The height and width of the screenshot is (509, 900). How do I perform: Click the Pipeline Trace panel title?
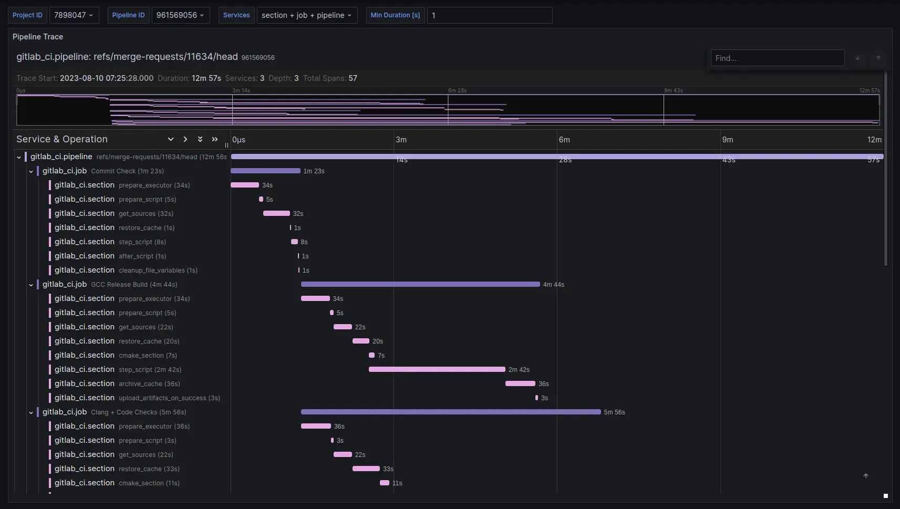point(38,37)
